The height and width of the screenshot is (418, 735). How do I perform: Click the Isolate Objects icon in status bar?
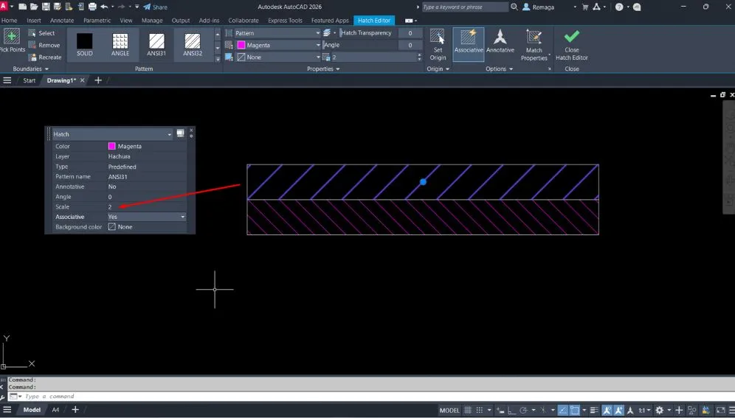tap(692, 411)
